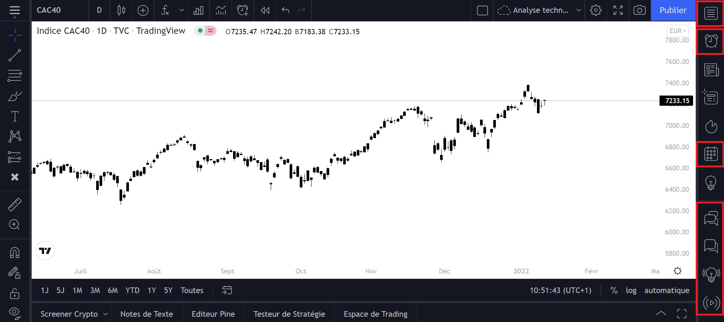
Task: Click the bar replay rewind icon
Action: coord(265,10)
